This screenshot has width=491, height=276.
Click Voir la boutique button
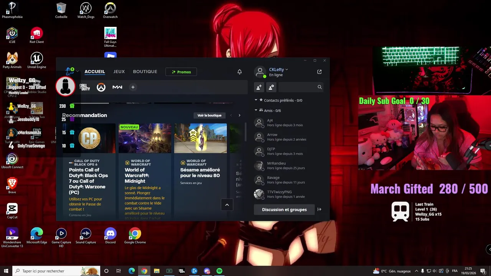(209, 115)
